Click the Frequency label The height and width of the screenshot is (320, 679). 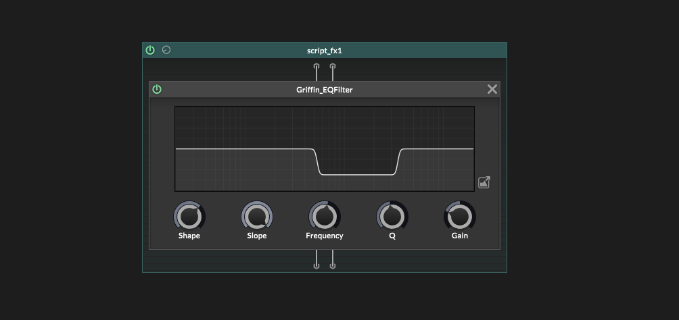325,236
